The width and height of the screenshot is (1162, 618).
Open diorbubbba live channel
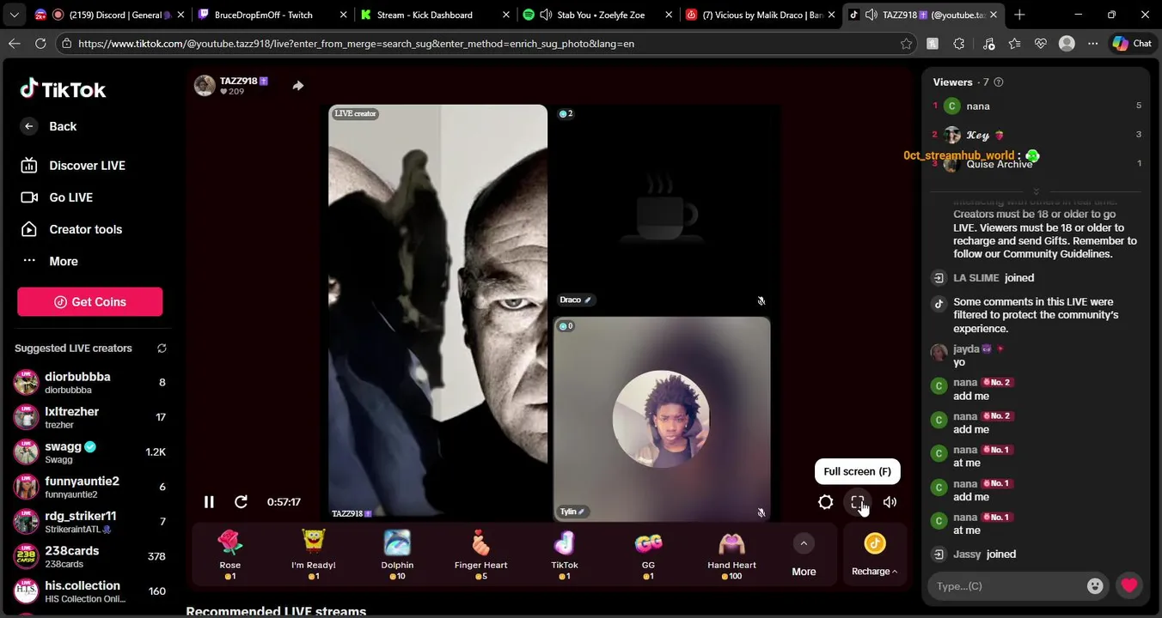click(89, 383)
